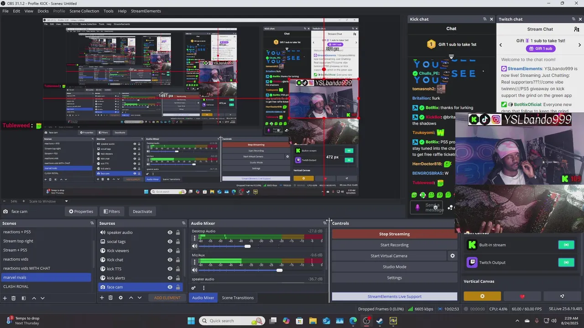The image size is (584, 328).
Task: Add a new source with the plus icon
Action: click(102, 297)
